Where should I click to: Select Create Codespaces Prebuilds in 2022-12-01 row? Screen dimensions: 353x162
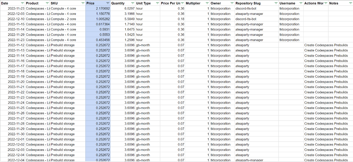point(326,139)
